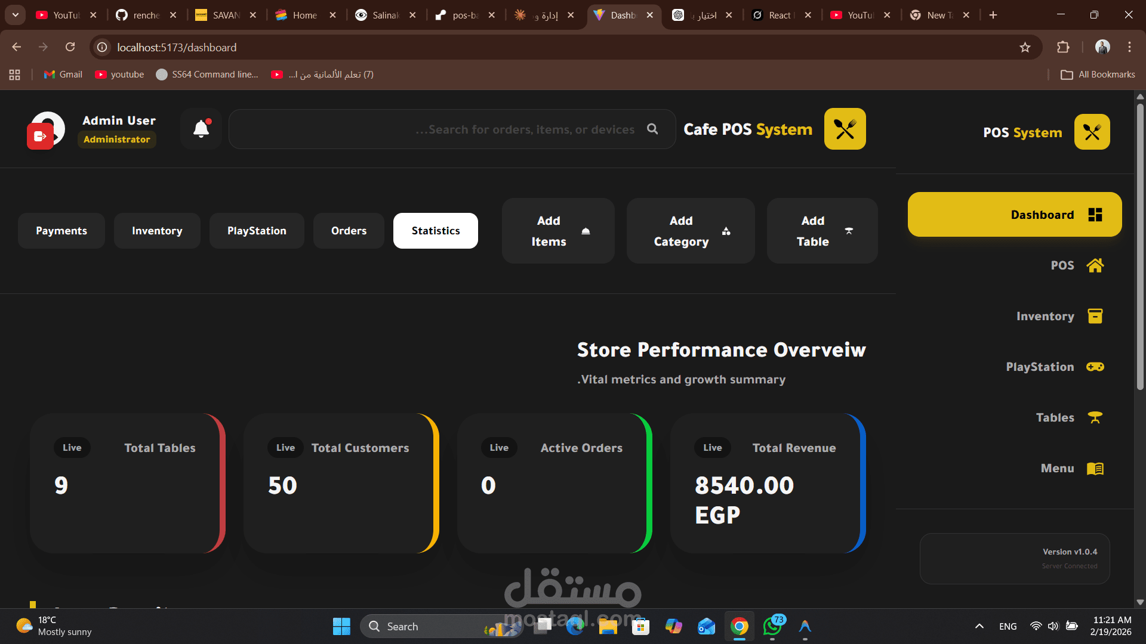The image size is (1146, 644).
Task: Click the Menu book sidebar icon
Action: pos(1095,469)
